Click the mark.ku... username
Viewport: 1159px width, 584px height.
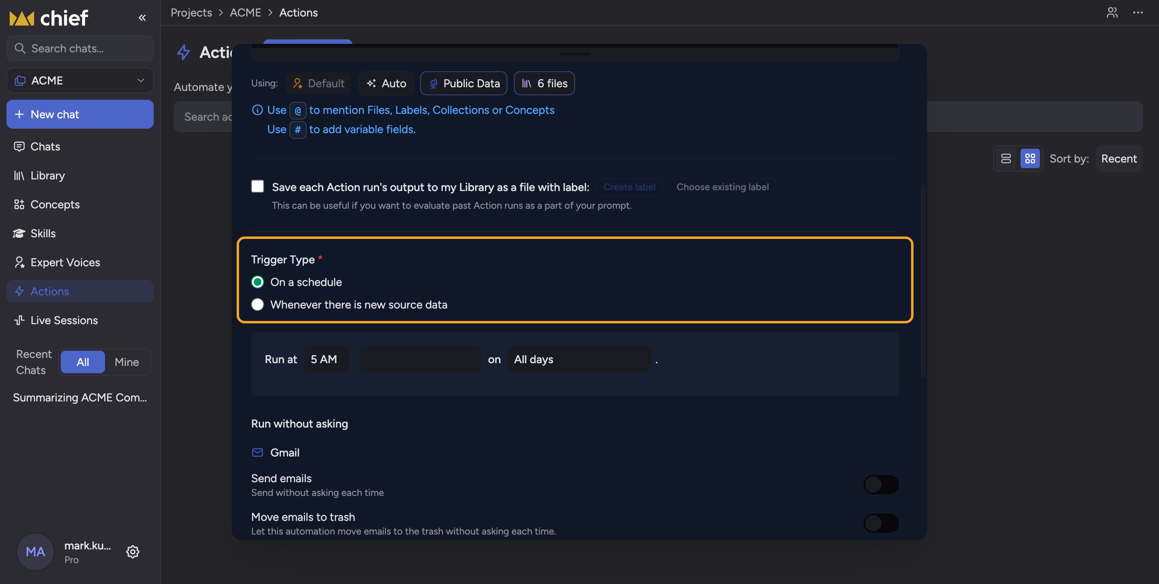(x=88, y=545)
